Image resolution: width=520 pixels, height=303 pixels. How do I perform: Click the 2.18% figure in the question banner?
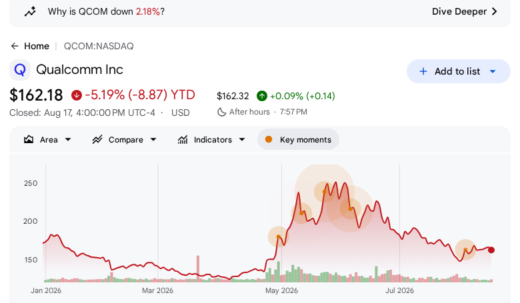tap(148, 11)
